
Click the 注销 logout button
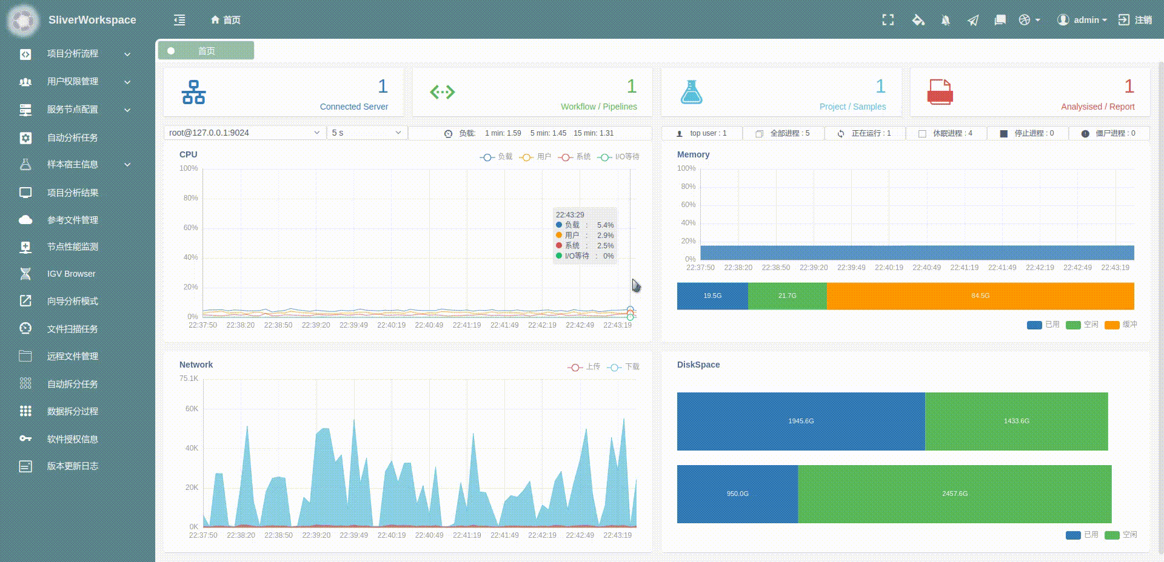1135,20
